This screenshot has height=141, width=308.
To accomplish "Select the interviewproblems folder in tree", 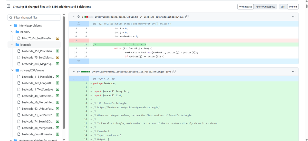I will pos(30,26).
